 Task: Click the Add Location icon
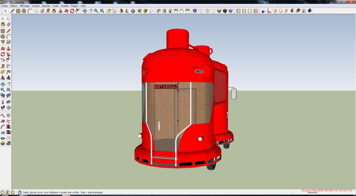click(109, 11)
